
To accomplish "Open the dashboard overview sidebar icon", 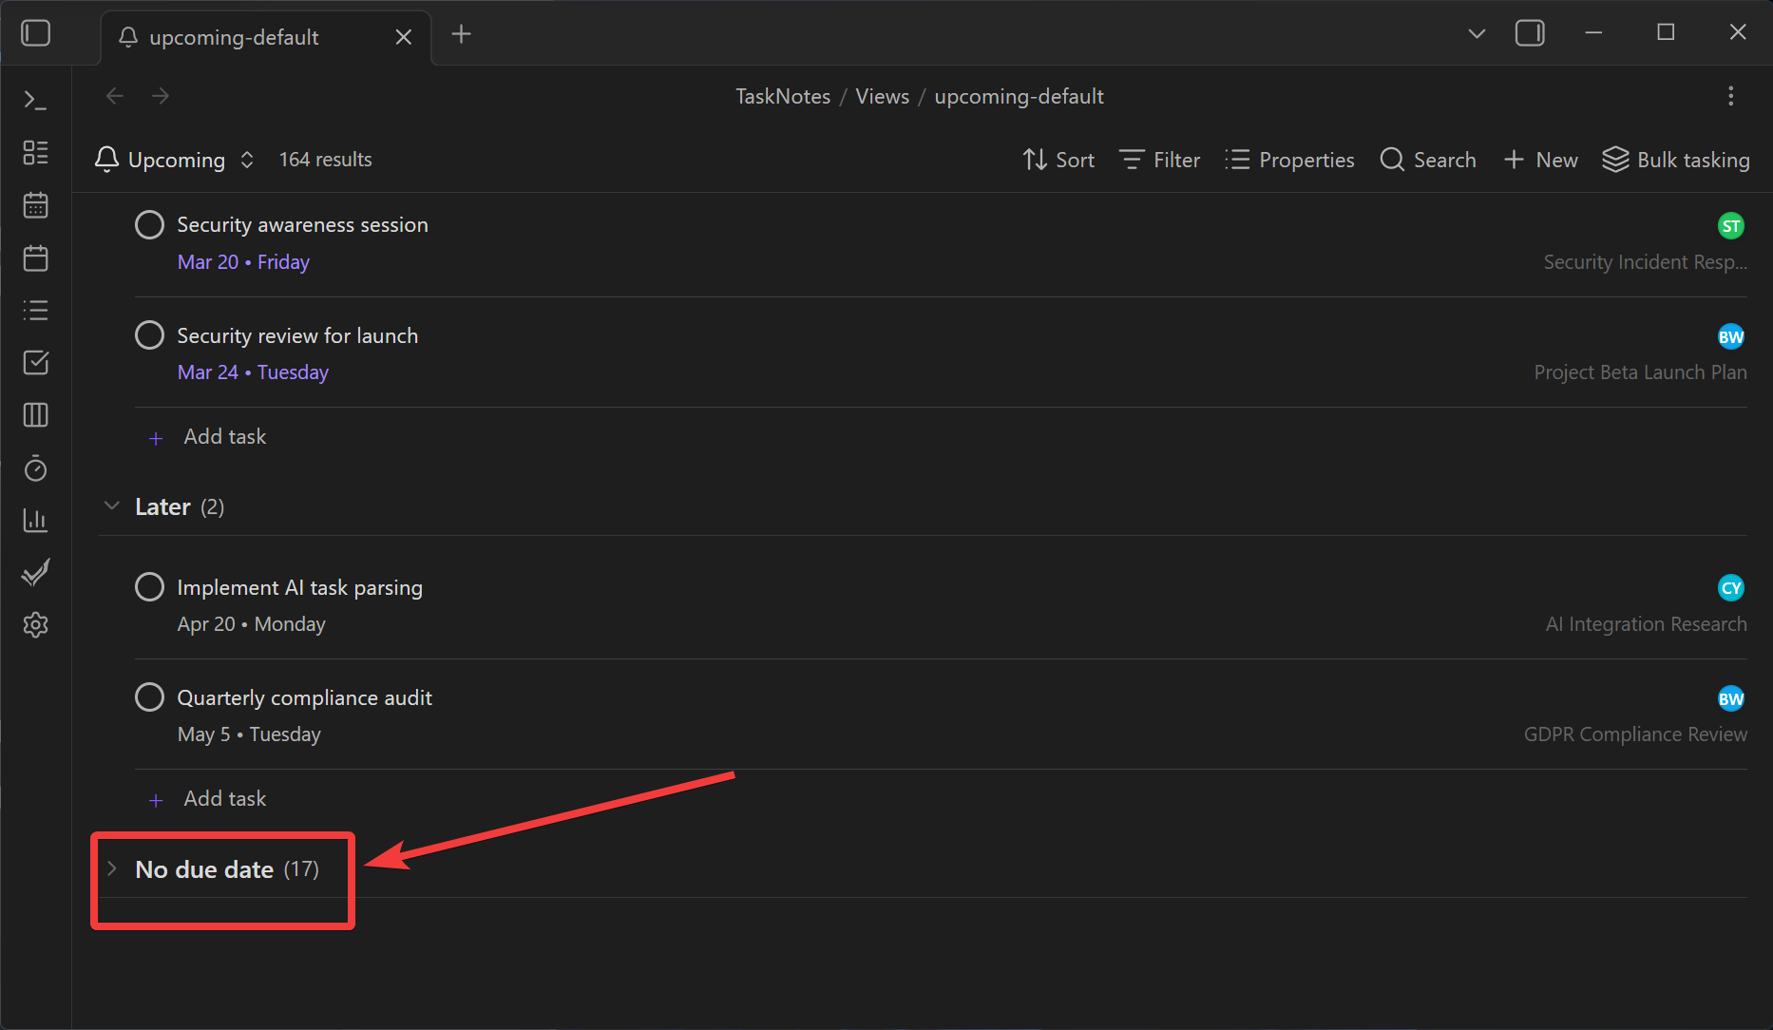I will tap(35, 152).
